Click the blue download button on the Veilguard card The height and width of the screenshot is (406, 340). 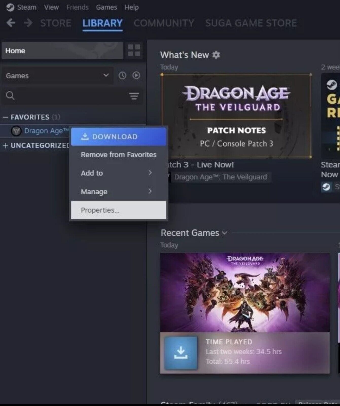(x=181, y=353)
